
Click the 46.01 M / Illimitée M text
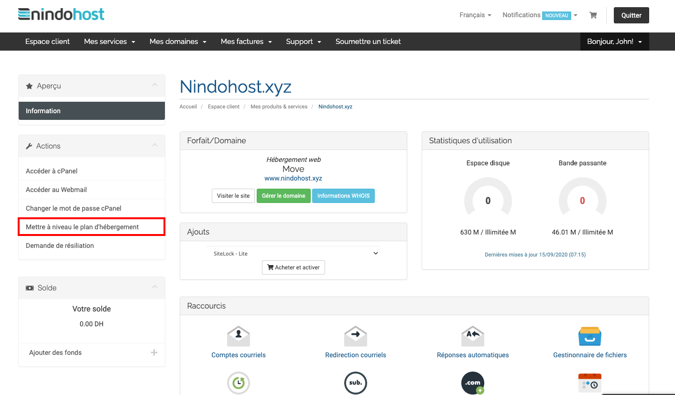point(582,232)
